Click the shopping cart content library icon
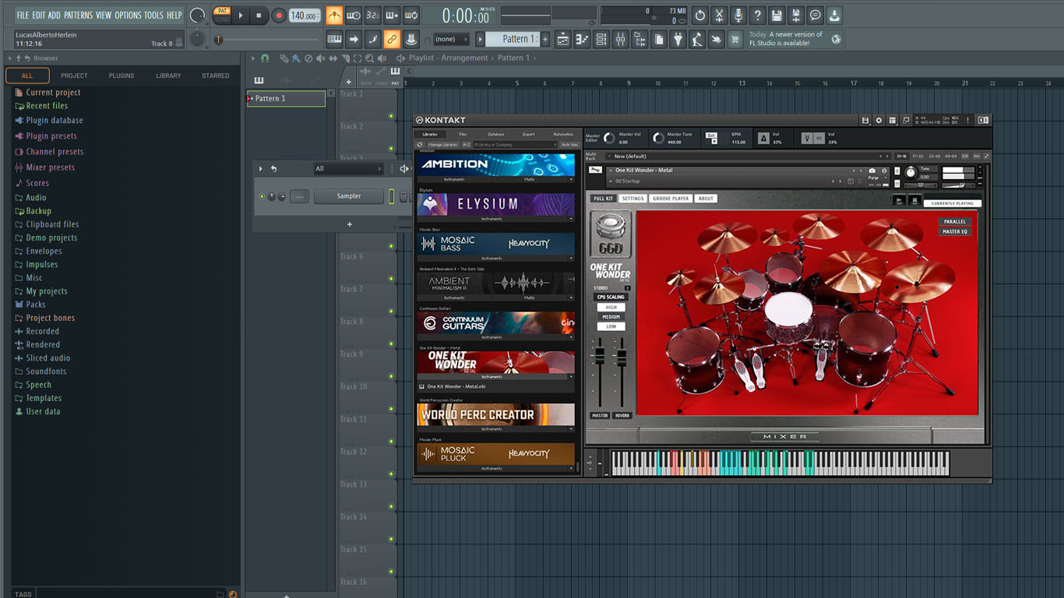Viewport: 1064px width, 598px height. pyautogui.click(x=735, y=39)
